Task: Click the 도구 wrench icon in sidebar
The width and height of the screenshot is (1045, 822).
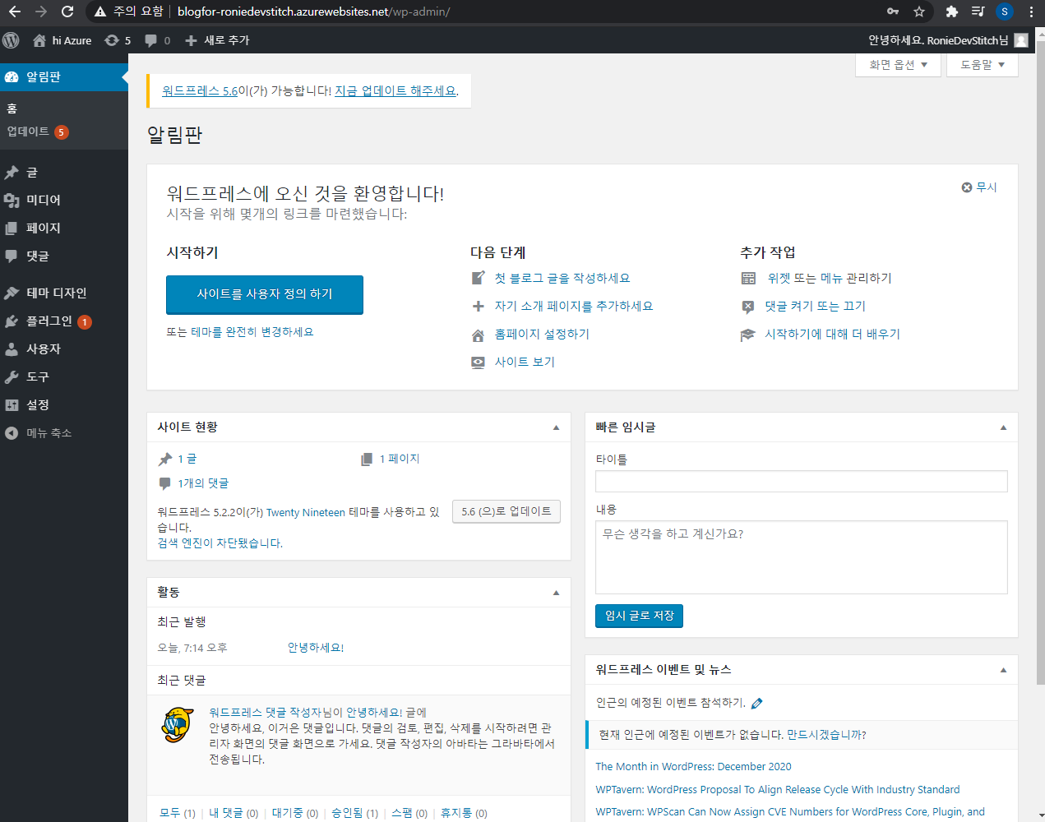Action: (x=12, y=376)
